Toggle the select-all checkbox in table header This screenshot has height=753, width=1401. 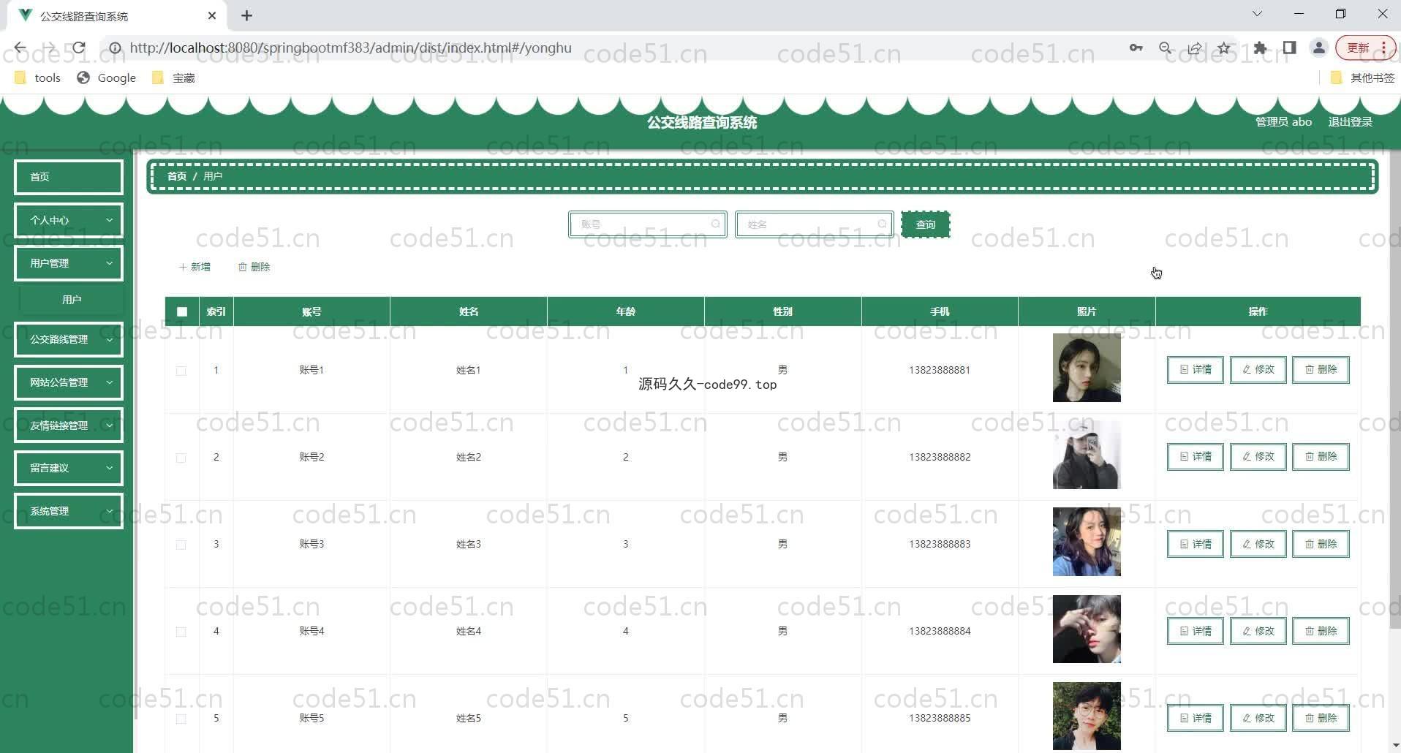(x=182, y=311)
